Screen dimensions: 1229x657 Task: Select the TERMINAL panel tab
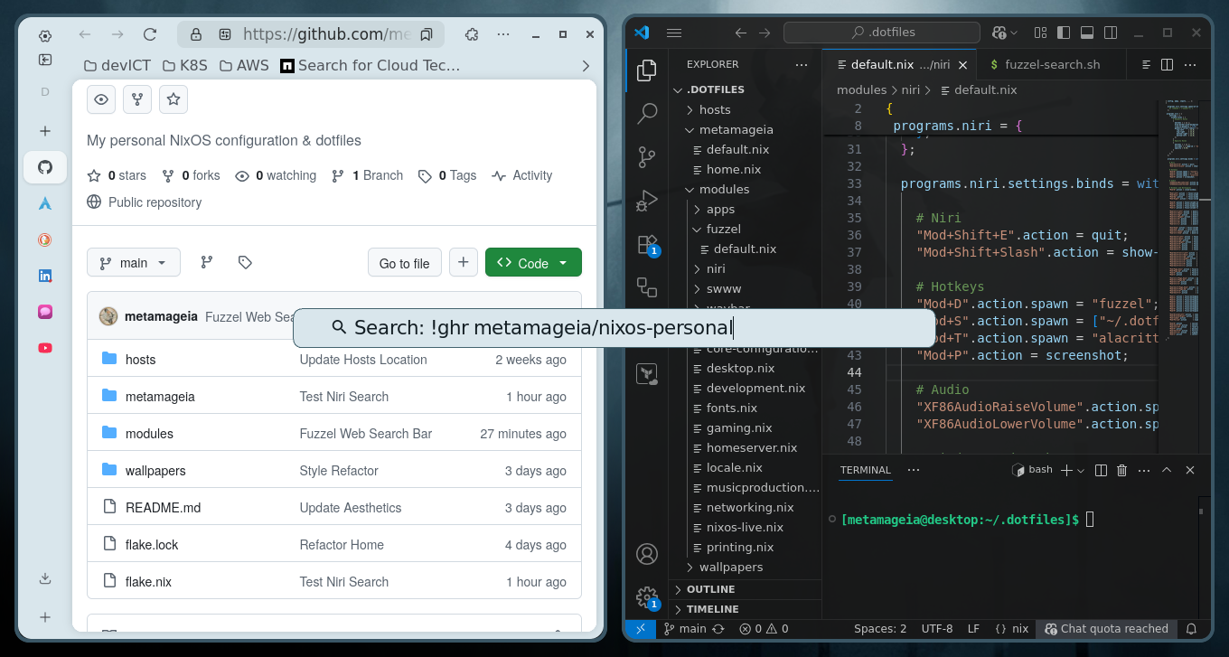865,470
